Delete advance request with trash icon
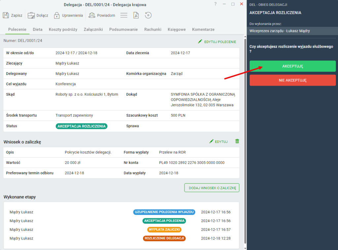This screenshot has height=250, width=338. point(237,141)
